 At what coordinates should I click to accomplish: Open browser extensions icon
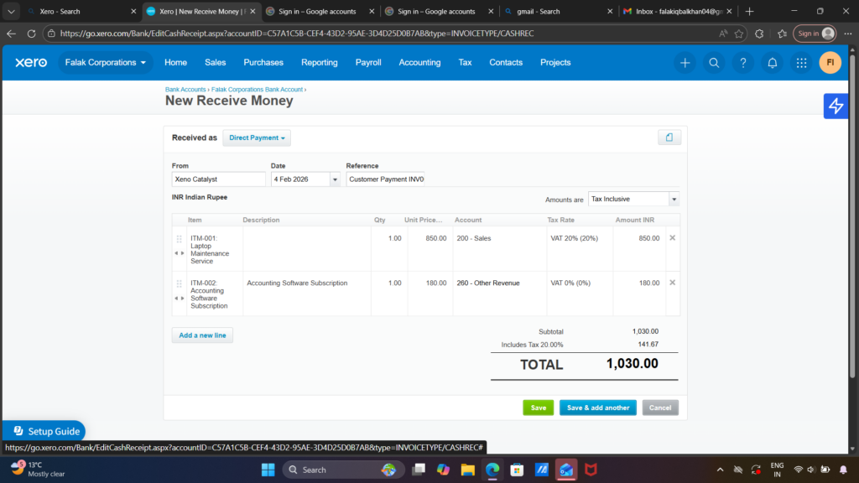pos(759,34)
